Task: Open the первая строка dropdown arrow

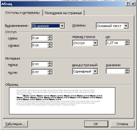Action: (x=95, y=43)
